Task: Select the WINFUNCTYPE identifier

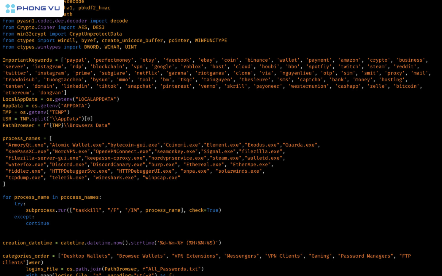Action: point(211,40)
